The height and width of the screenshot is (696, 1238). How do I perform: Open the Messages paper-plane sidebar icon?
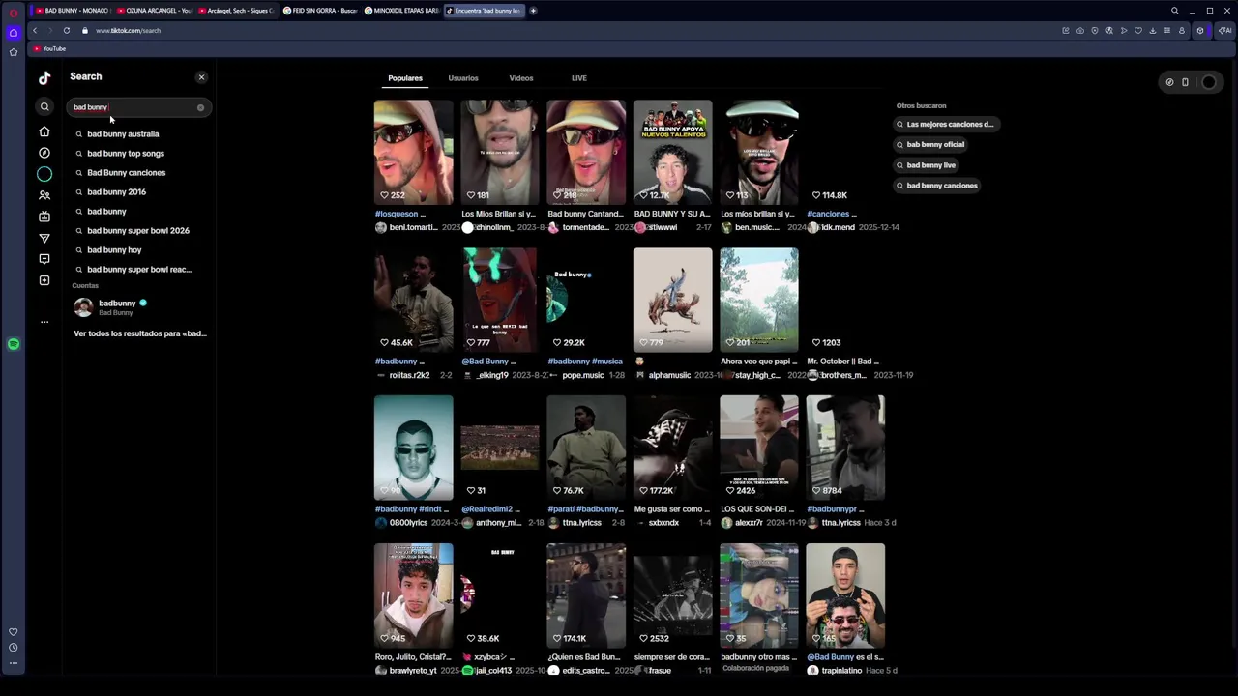(x=44, y=238)
